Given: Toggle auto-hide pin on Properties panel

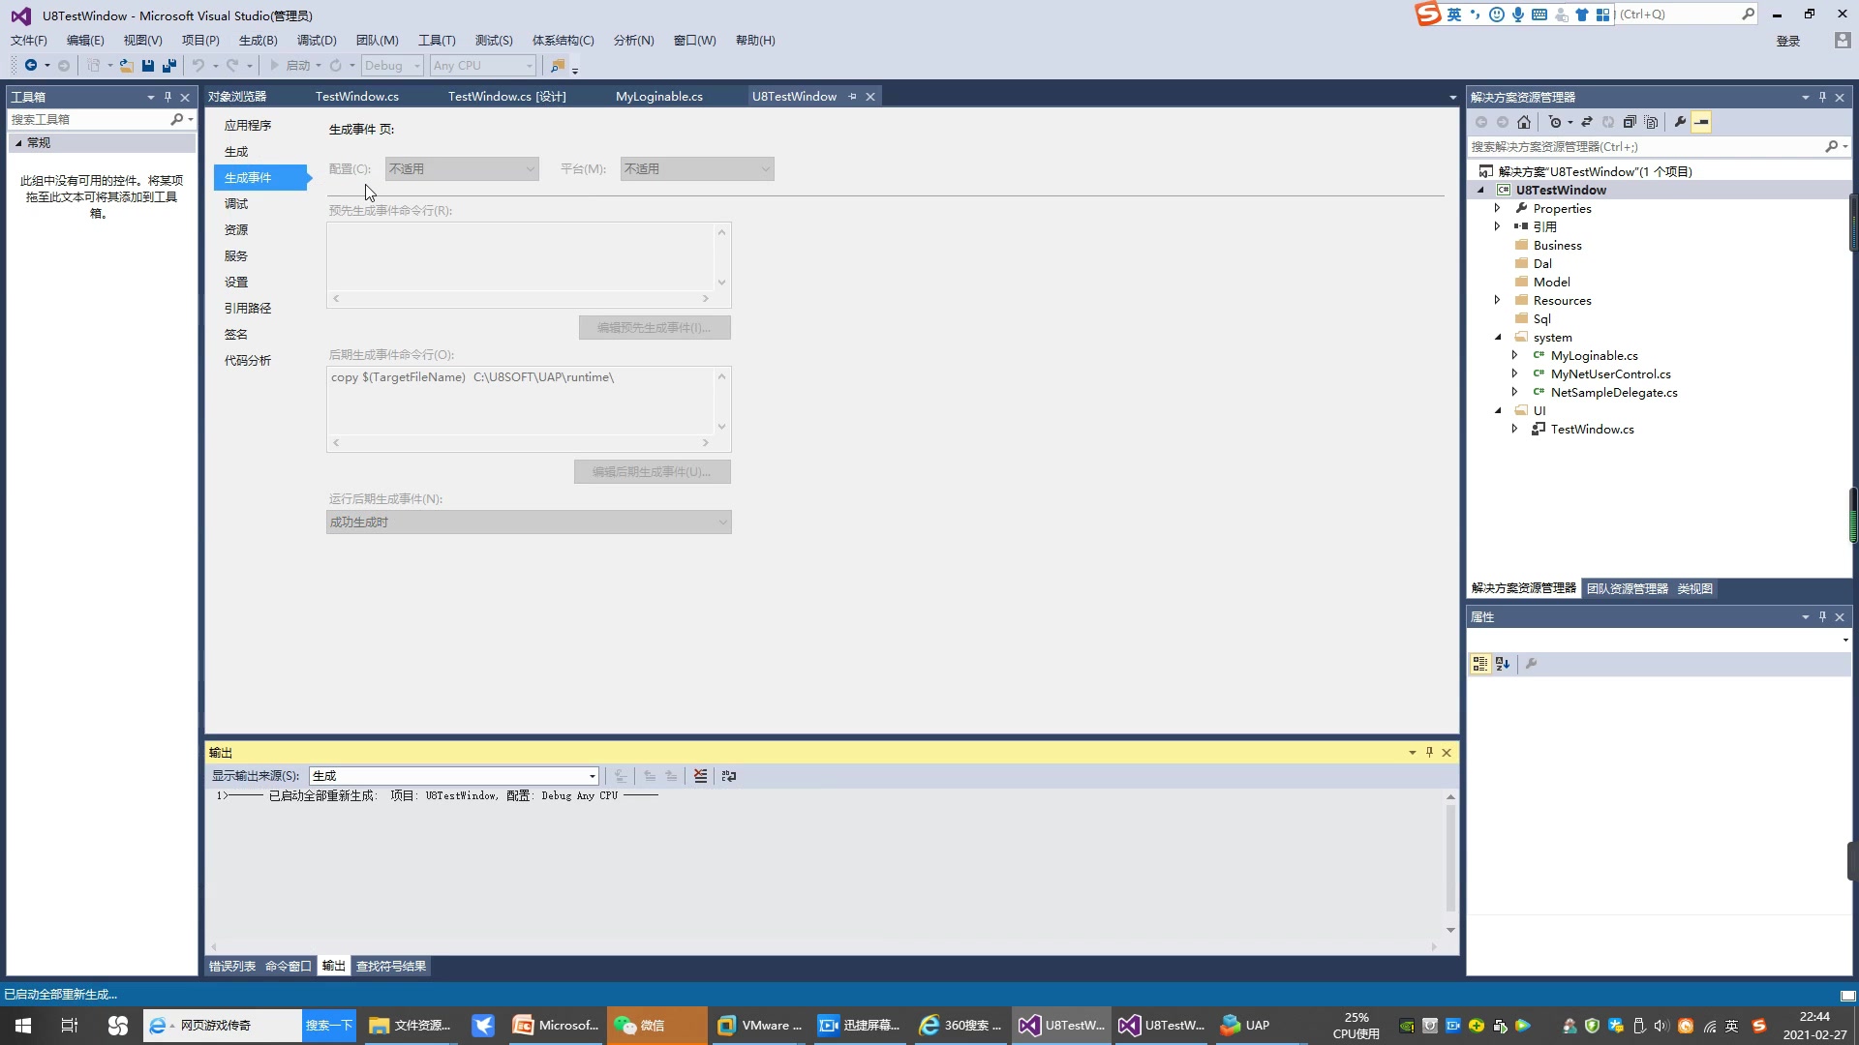Looking at the screenshot, I should [1822, 616].
